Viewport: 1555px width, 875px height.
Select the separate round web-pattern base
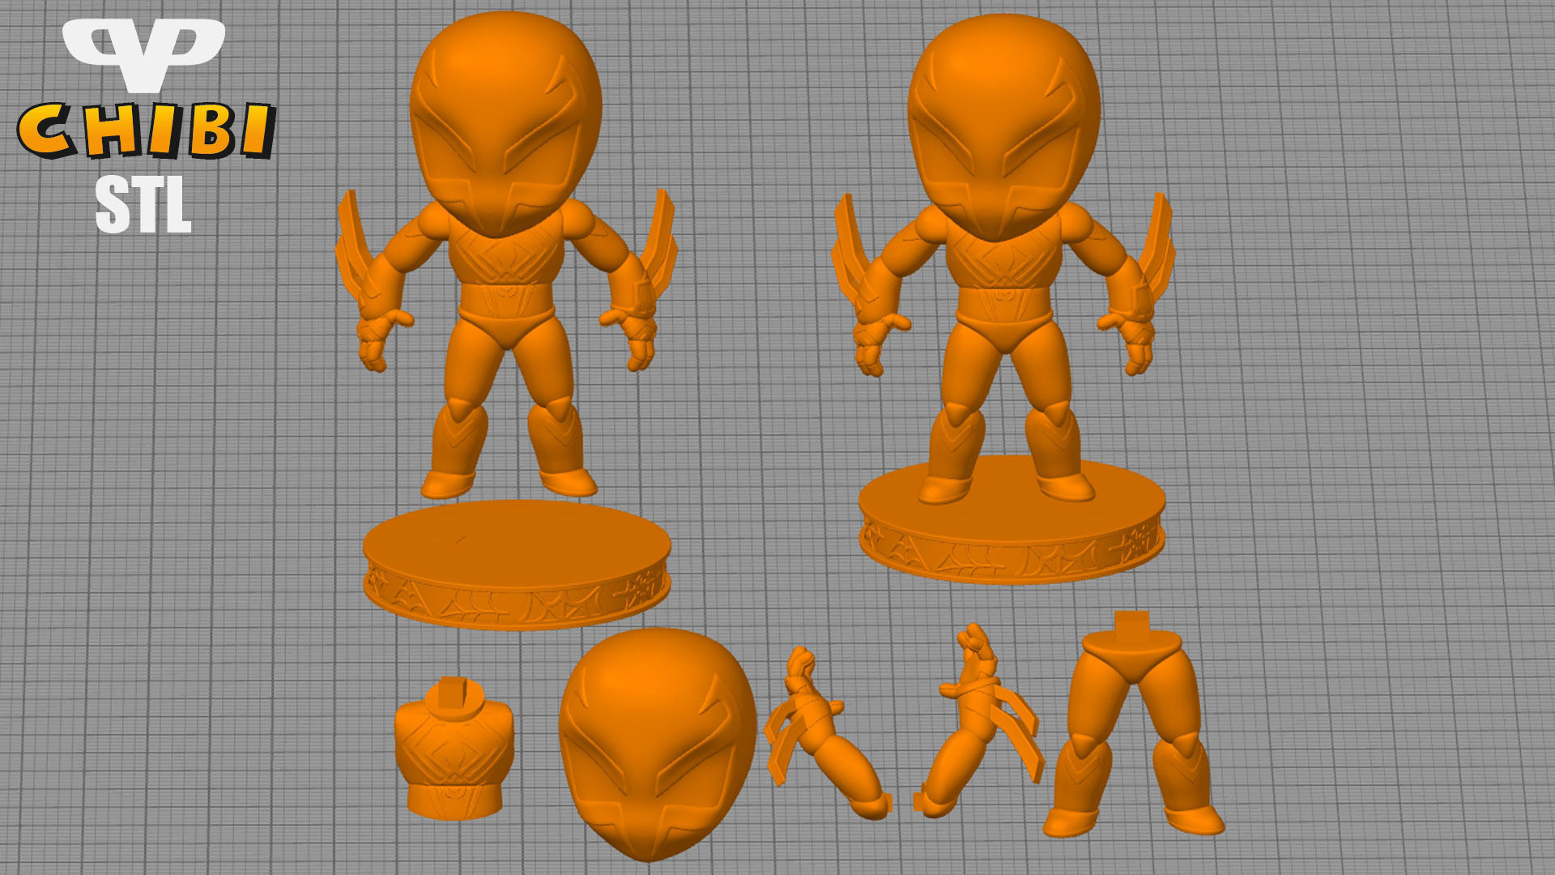[517, 565]
